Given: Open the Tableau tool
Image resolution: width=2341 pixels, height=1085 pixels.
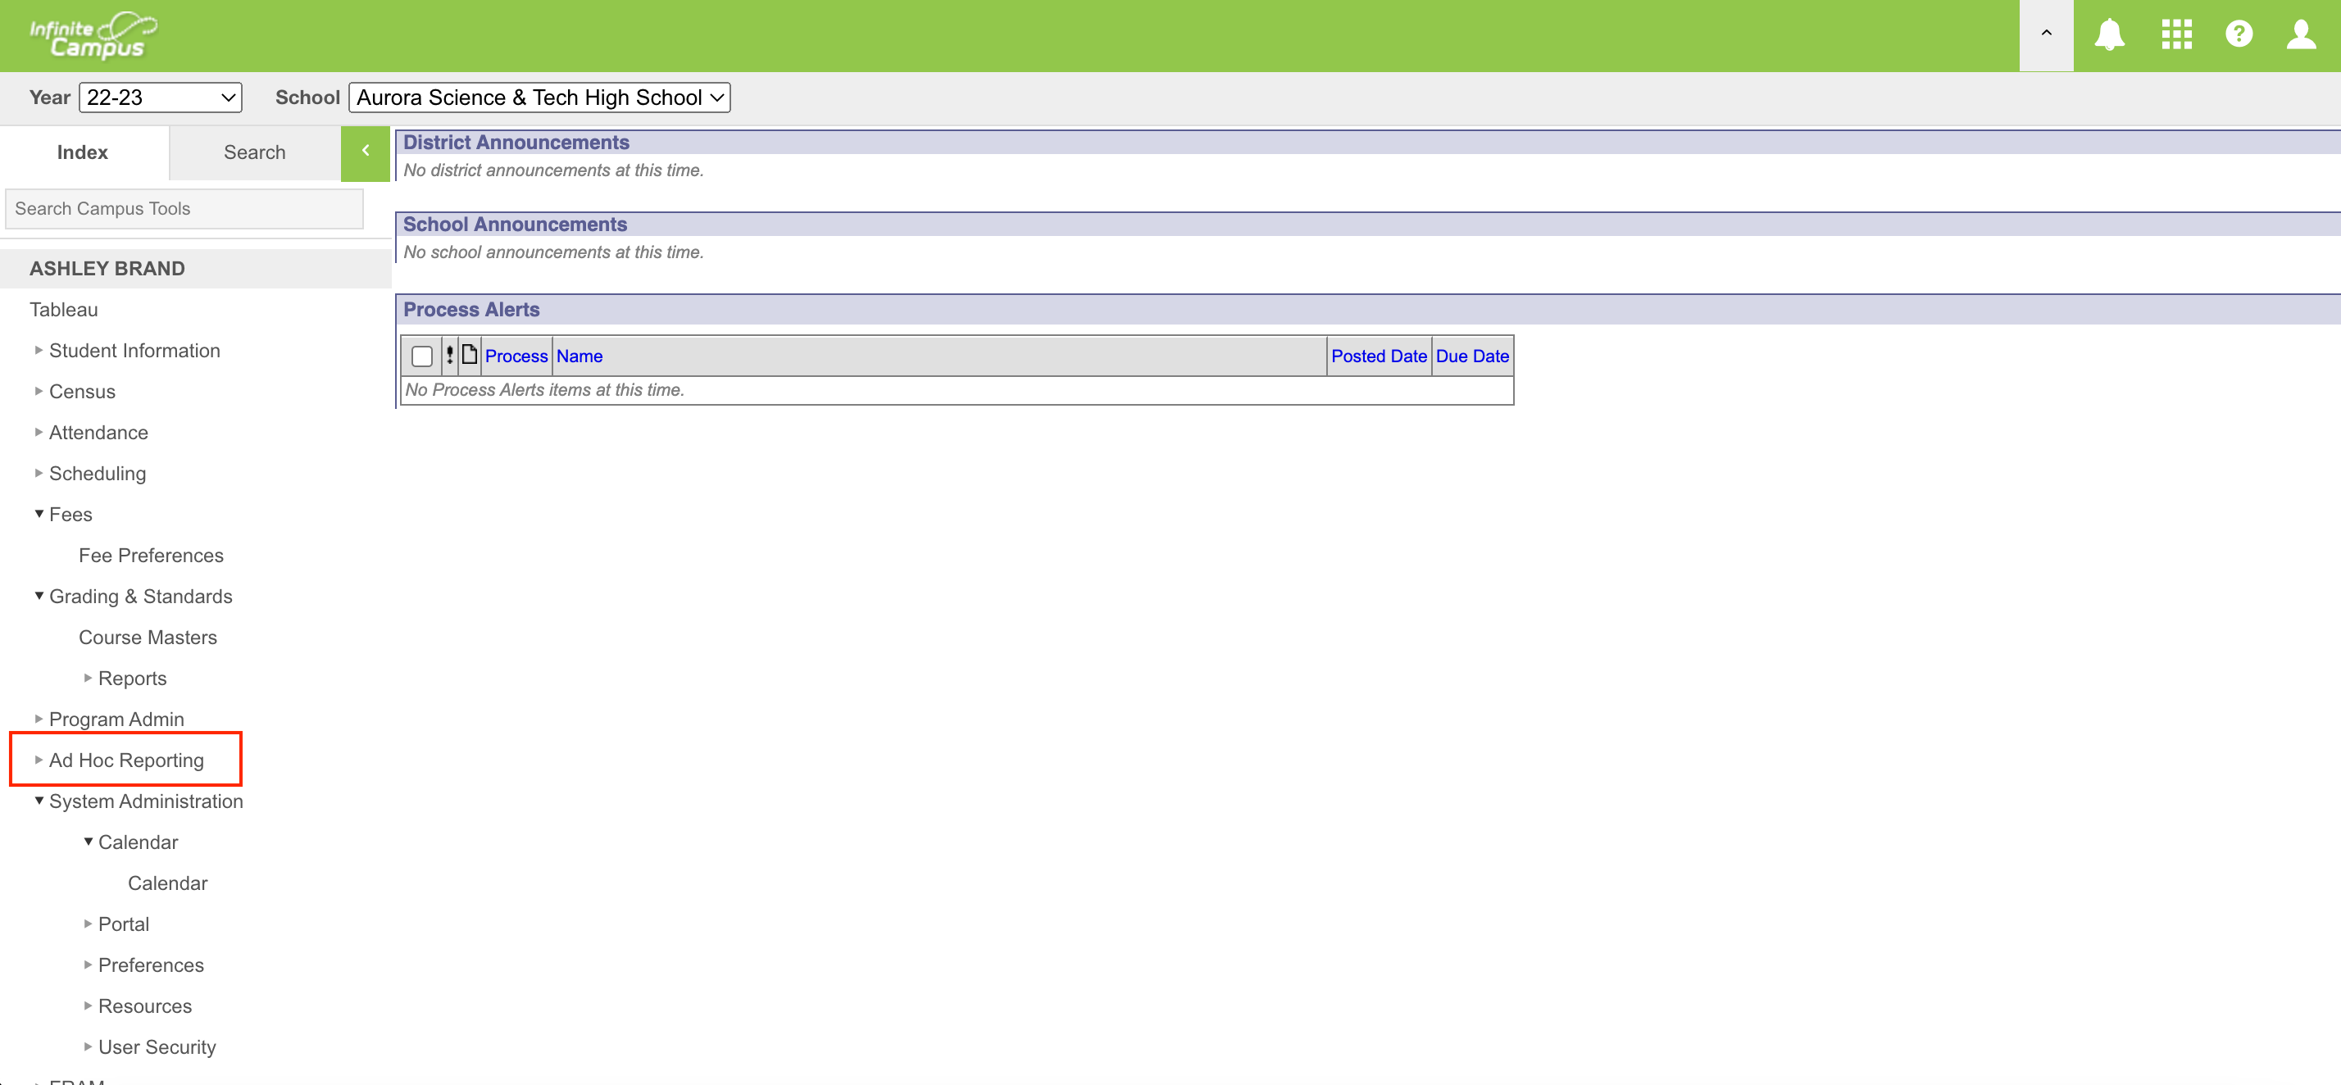Looking at the screenshot, I should tap(64, 309).
